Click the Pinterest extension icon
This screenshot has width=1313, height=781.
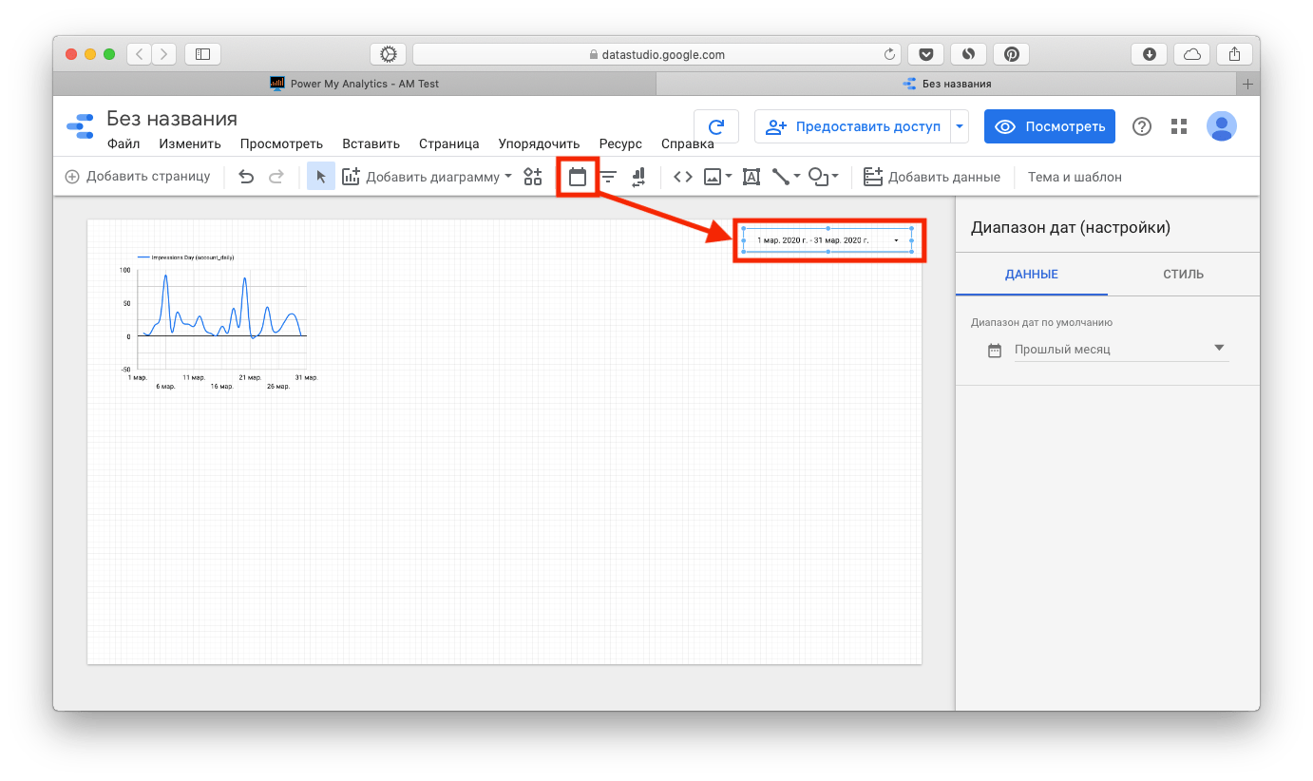coord(1012,54)
